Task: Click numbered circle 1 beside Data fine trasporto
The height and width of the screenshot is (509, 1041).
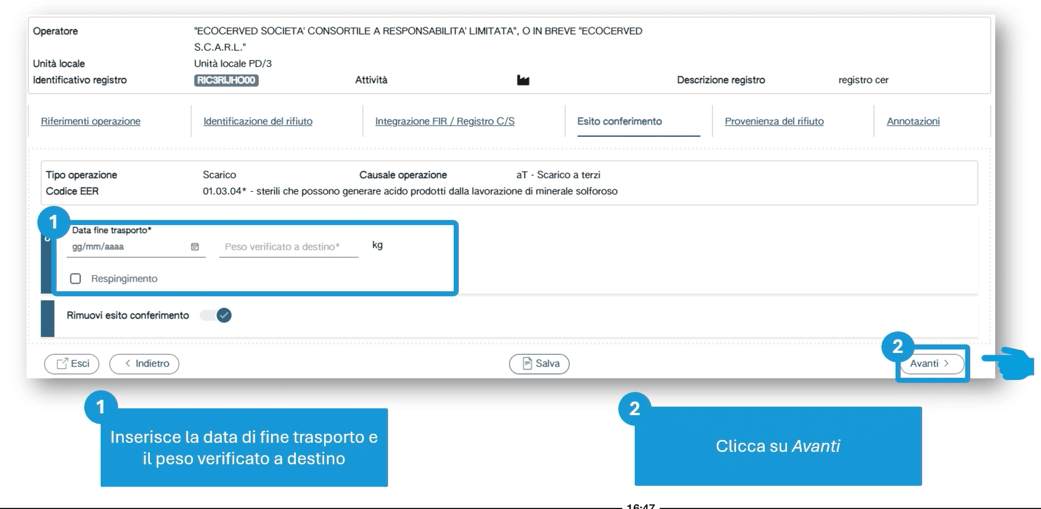Action: [x=53, y=222]
